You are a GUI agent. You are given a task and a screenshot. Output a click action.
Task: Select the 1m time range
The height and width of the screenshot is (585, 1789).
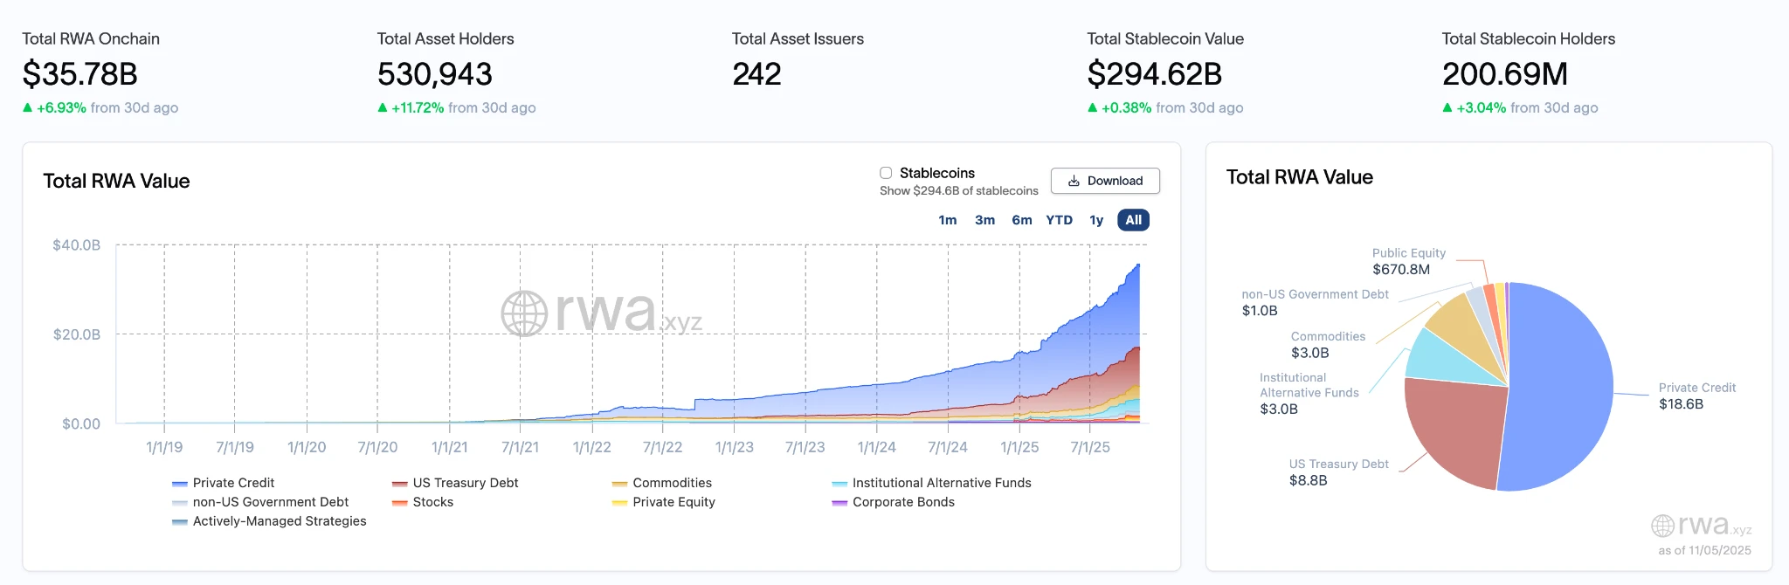click(x=947, y=220)
